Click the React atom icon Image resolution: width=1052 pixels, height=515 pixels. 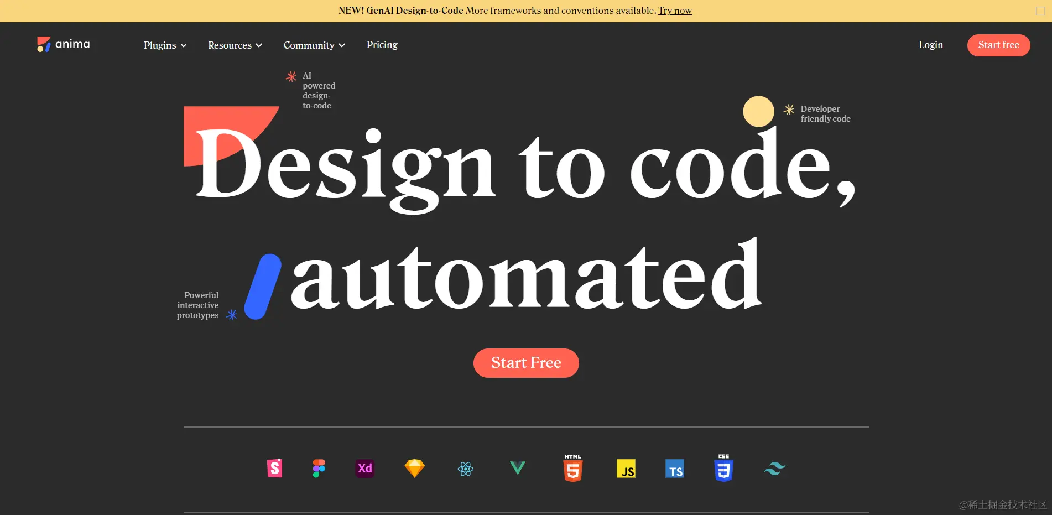(466, 469)
